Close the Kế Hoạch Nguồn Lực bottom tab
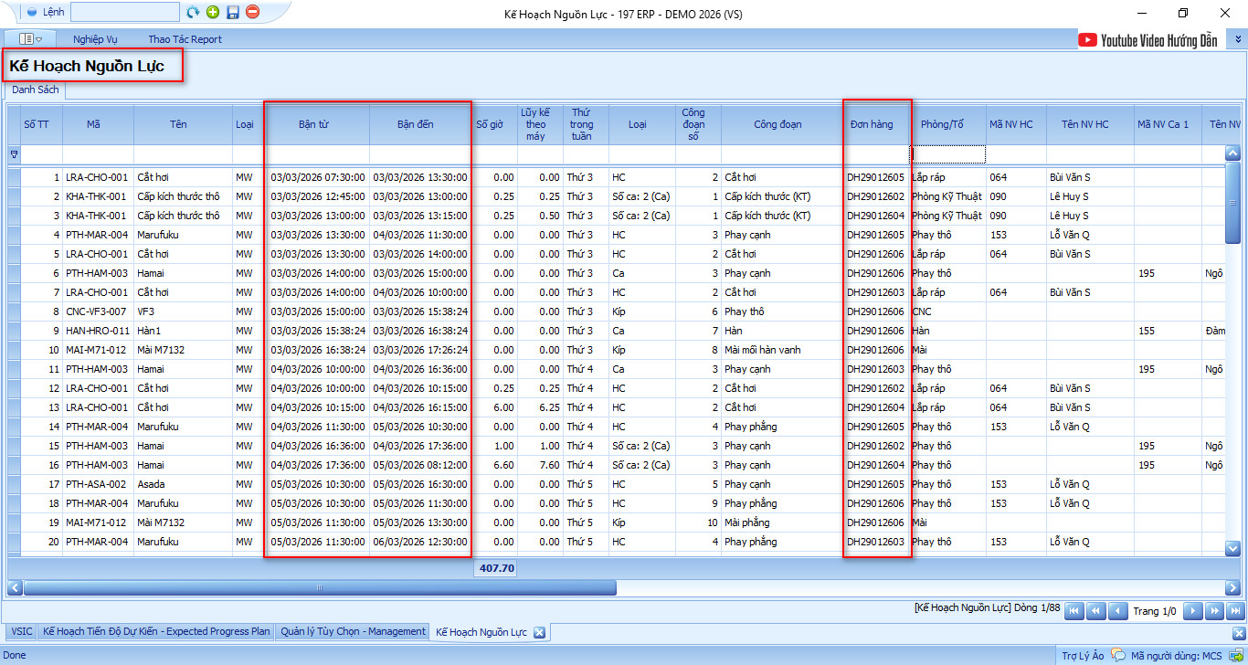The height and width of the screenshot is (665, 1248). pos(539,632)
